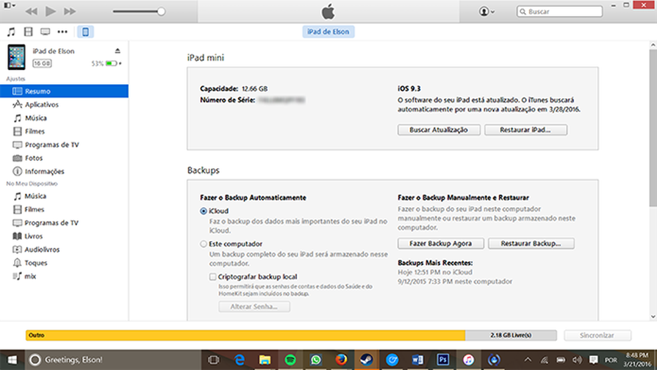Open Photoshop from taskbar
Screen dimensions: 657x370
coord(443,359)
